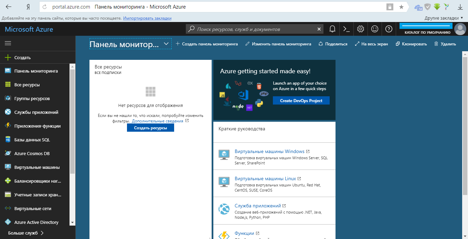Open the help question mark icon

tap(389, 29)
